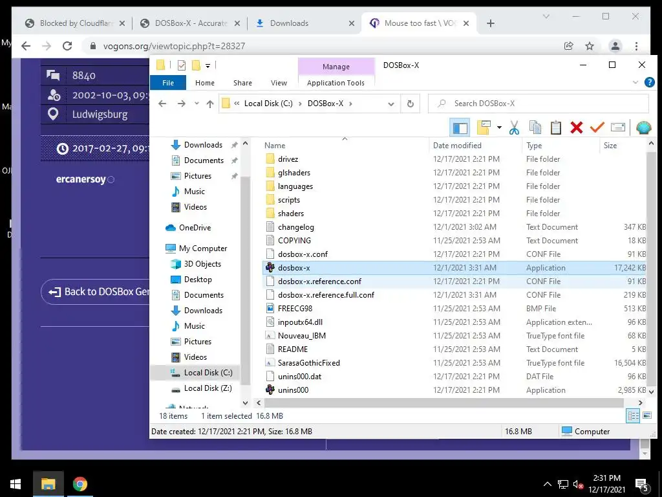The image size is (662, 497).
Task: Click the Copy icon in the toolbar
Action: [x=535, y=127]
